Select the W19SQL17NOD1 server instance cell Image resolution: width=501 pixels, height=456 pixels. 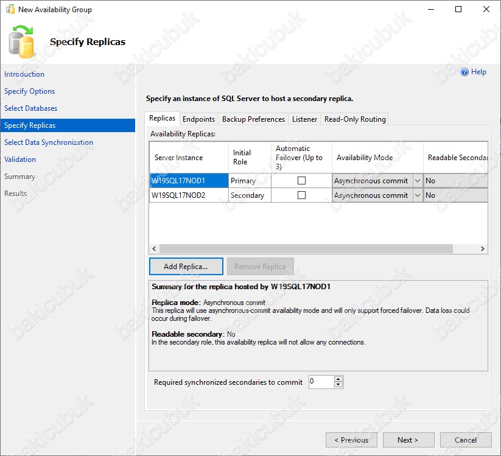click(189, 181)
